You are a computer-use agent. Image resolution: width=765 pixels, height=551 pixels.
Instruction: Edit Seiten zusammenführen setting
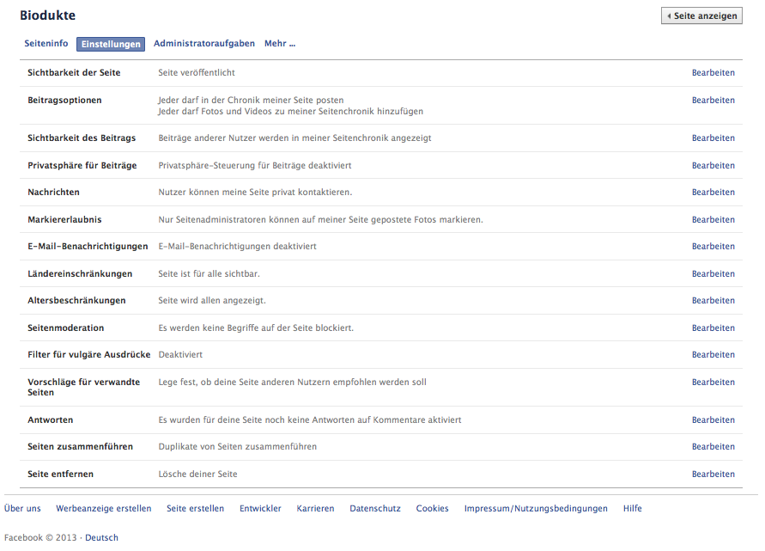click(x=713, y=447)
